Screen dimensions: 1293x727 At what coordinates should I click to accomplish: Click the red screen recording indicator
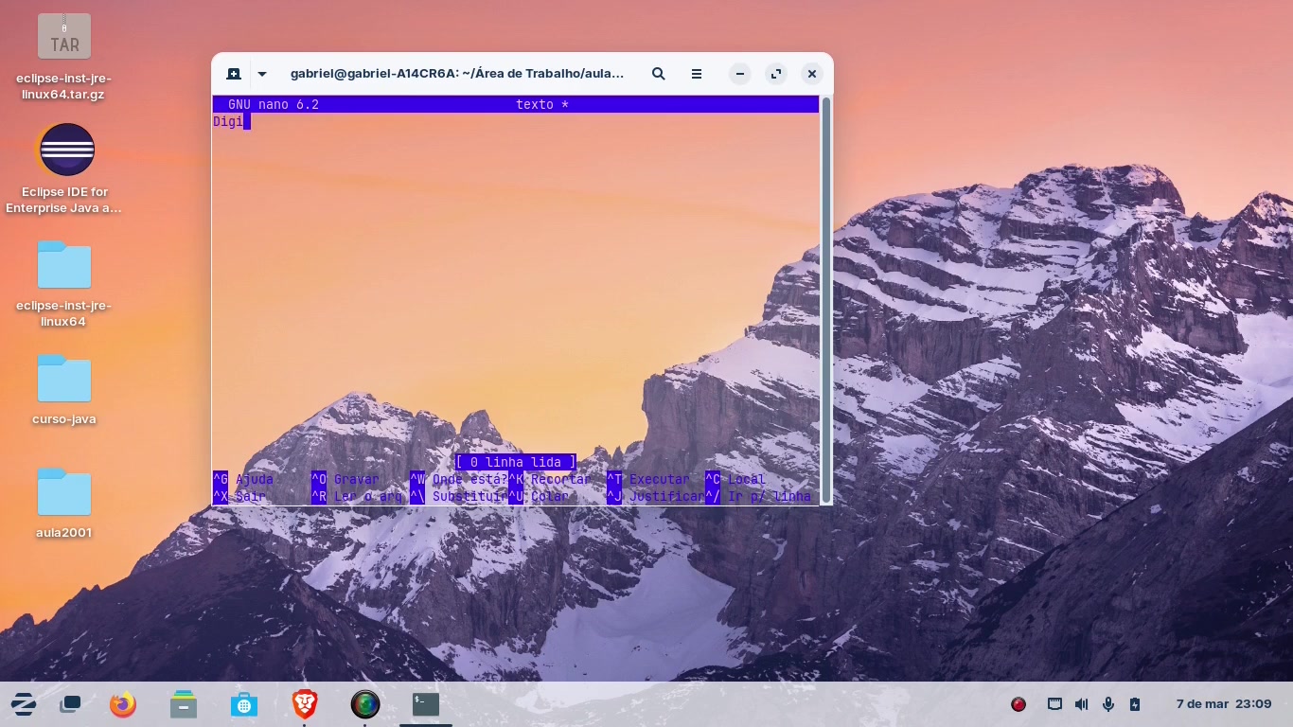tap(1018, 704)
